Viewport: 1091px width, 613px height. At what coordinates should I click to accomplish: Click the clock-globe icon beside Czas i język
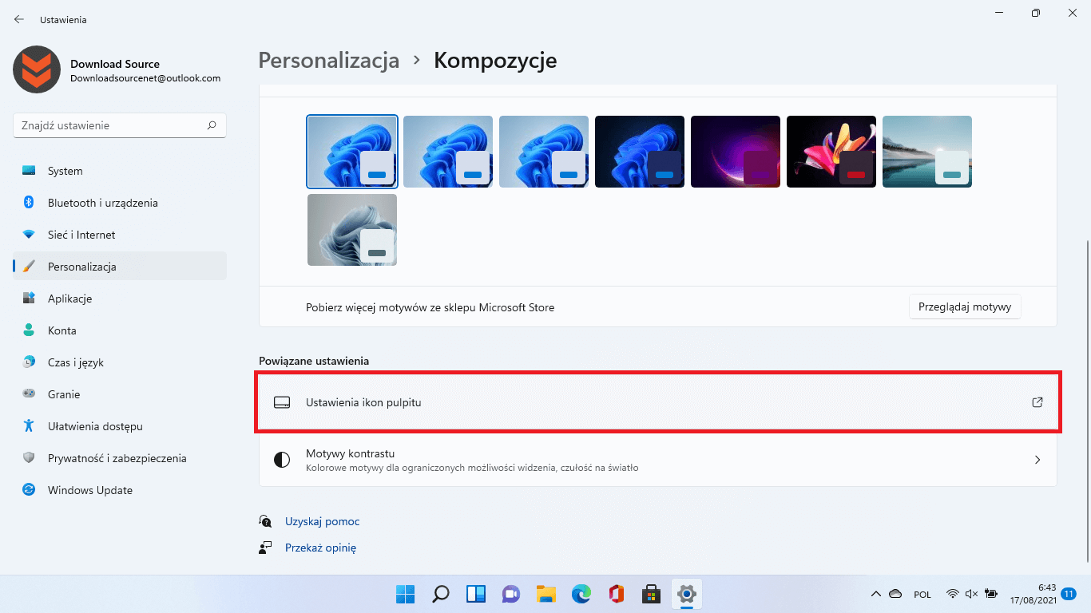point(29,362)
